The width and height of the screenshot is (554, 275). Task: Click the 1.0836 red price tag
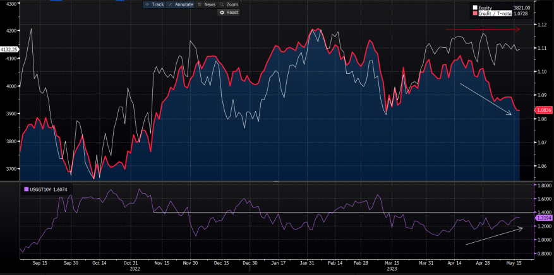pos(544,110)
